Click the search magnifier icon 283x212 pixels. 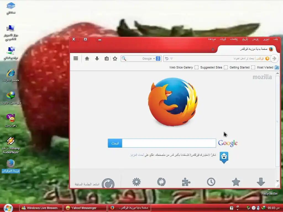tap(124, 59)
